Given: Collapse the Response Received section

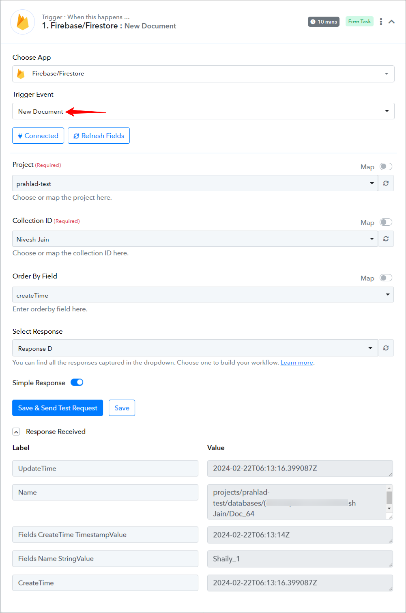Looking at the screenshot, I should coord(16,432).
